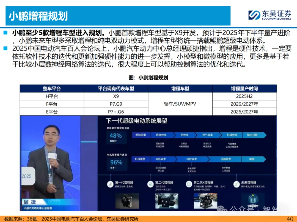Click the 机械能量 flow step
The width and height of the screenshot is (297, 222).
[x=140, y=159]
